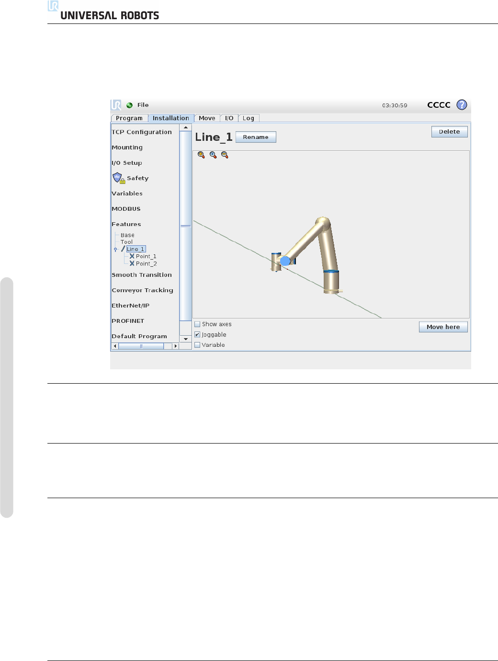The height and width of the screenshot is (661, 498).
Task: Go to the Move tab
Action: click(207, 118)
